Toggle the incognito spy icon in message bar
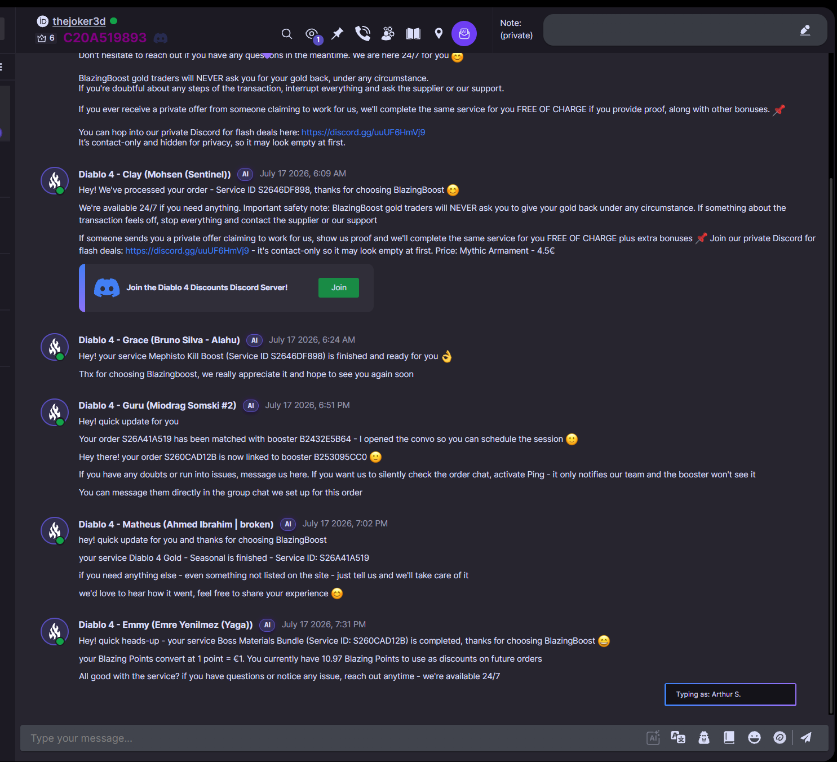The image size is (837, 762). click(x=704, y=738)
